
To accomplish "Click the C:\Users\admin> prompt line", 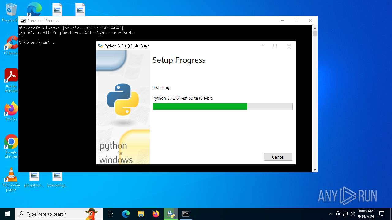I will [36, 42].
